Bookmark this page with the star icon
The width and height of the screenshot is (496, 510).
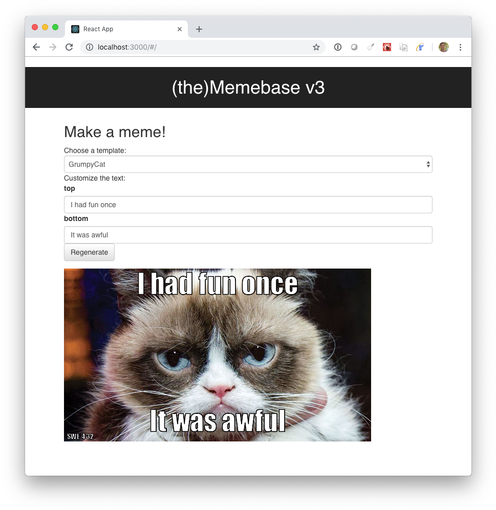coord(316,48)
